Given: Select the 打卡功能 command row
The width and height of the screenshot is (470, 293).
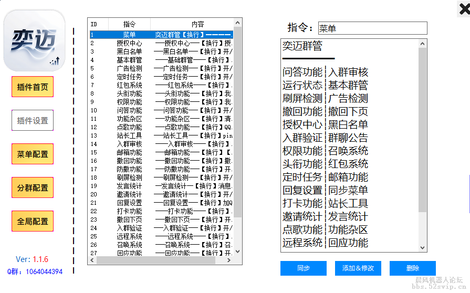Looking at the screenshot, I should point(129,211).
